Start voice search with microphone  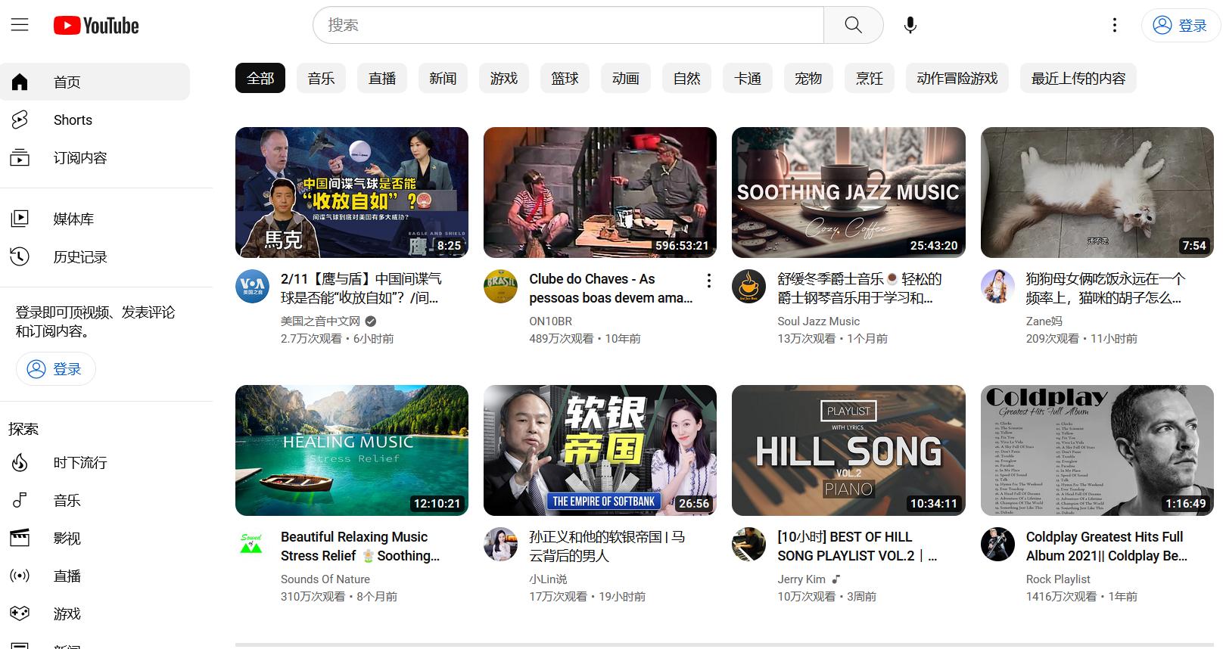910,25
